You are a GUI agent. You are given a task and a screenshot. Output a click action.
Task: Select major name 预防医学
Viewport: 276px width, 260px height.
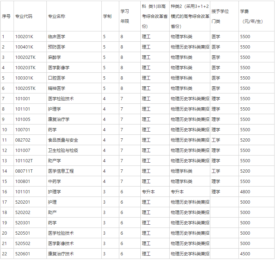click(x=56, y=47)
